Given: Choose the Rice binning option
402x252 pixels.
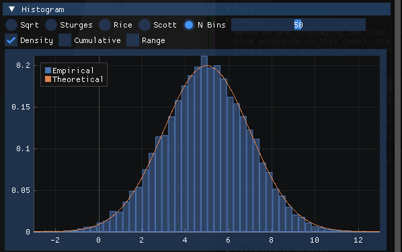Looking at the screenshot, I should (105, 25).
